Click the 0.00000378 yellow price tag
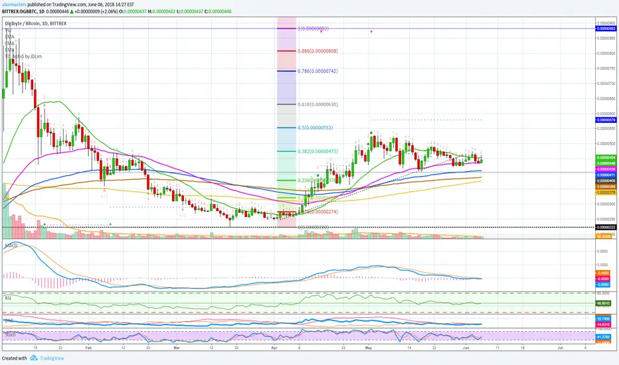Viewport: 619px width, 365px height. [606, 192]
